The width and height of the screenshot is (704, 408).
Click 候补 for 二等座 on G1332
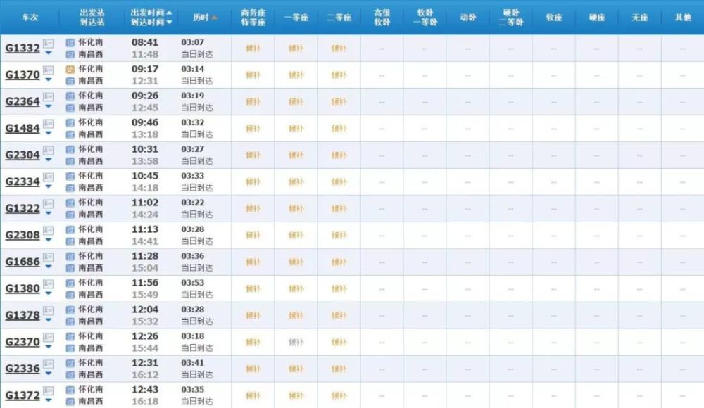point(339,49)
